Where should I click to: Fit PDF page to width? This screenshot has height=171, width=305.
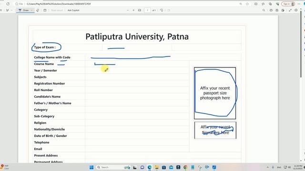pyautogui.click(x=140, y=10)
